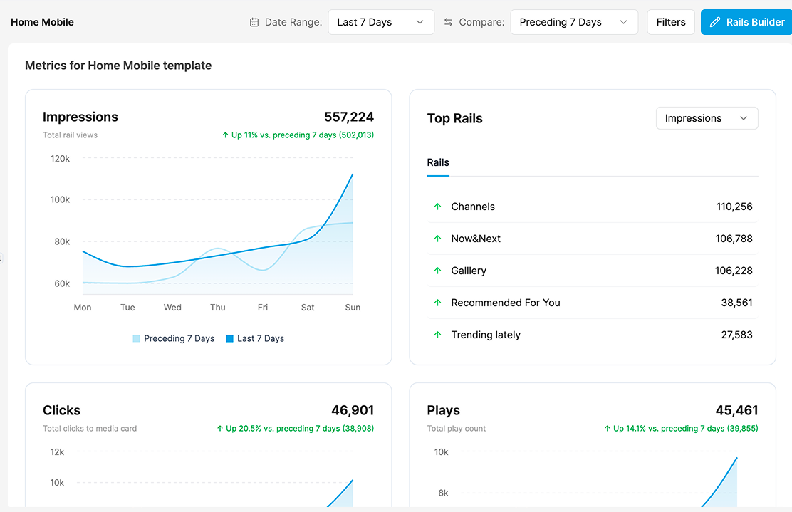The height and width of the screenshot is (512, 792).
Task: Open the Filters panel
Action: point(671,22)
